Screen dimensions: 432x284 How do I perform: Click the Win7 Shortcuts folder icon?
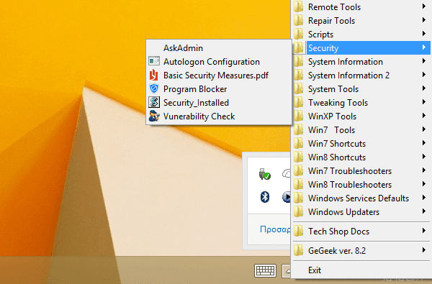[x=298, y=143]
